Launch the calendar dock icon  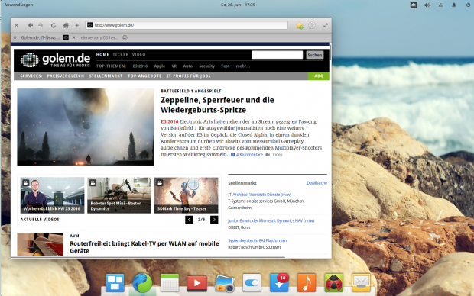tap(170, 283)
